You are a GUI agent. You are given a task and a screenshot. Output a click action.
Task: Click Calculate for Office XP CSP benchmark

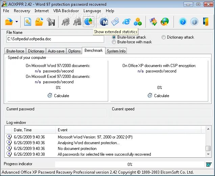point(159,95)
